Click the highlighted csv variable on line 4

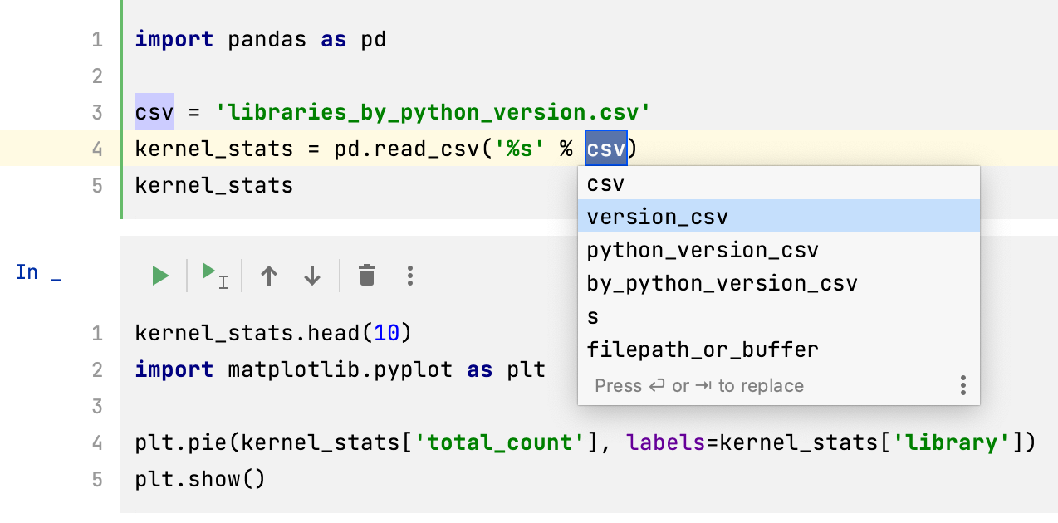pos(605,148)
